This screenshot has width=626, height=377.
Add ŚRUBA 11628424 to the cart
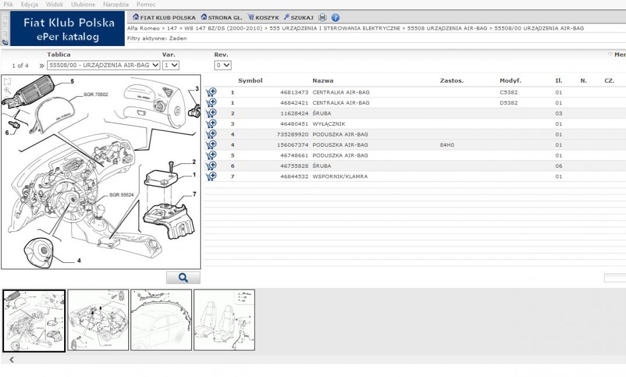[211, 113]
